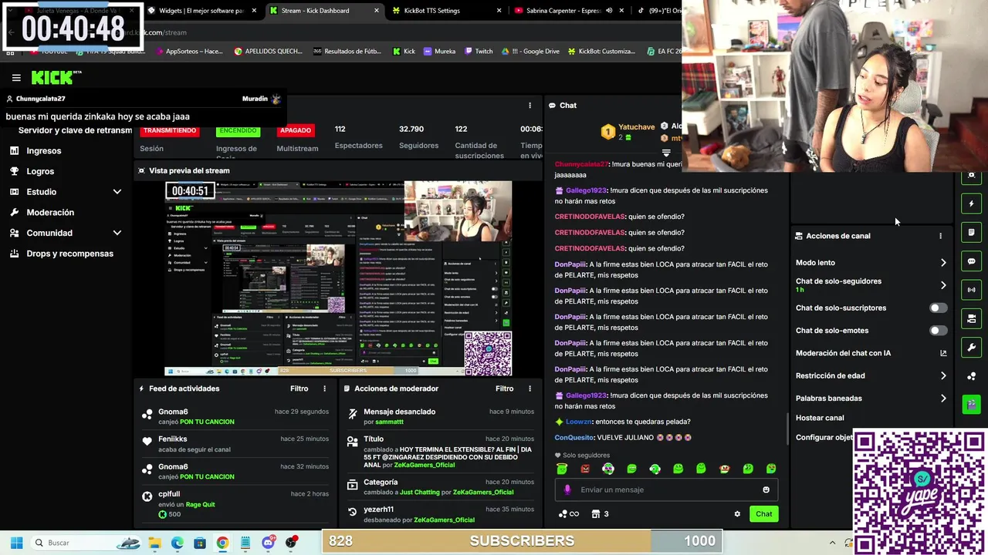The height and width of the screenshot is (555, 988).
Task: Open File Explorer from taskbar
Action: click(154, 543)
